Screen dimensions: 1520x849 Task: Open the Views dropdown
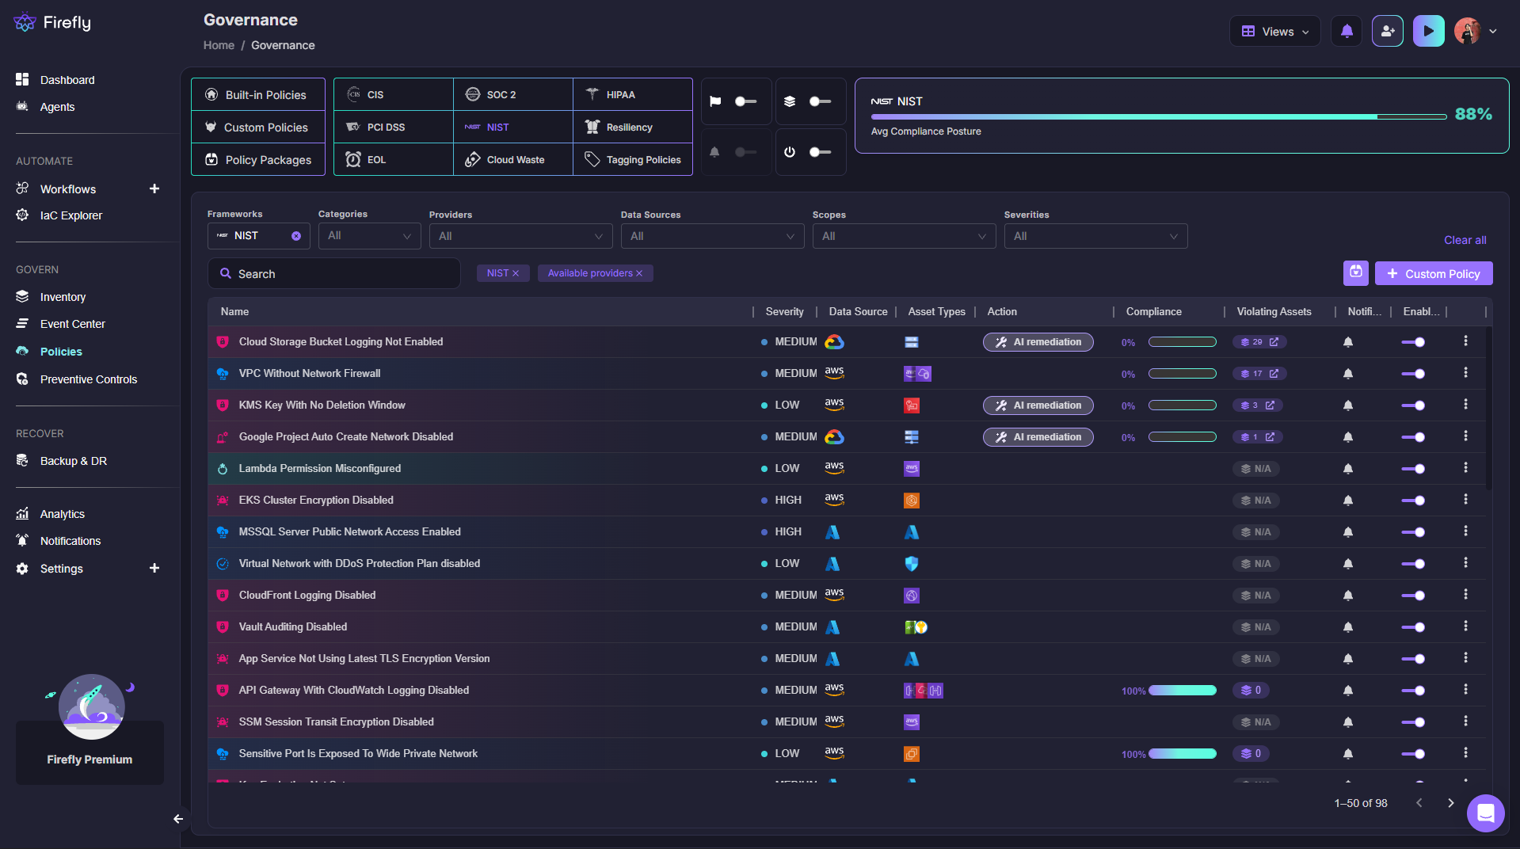(x=1274, y=32)
